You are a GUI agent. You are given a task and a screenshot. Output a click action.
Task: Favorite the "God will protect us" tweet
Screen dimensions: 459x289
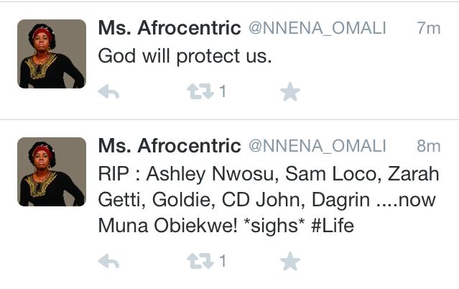coord(289,92)
